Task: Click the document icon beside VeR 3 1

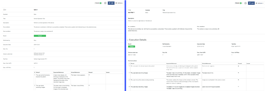Action: coord(4,10)
